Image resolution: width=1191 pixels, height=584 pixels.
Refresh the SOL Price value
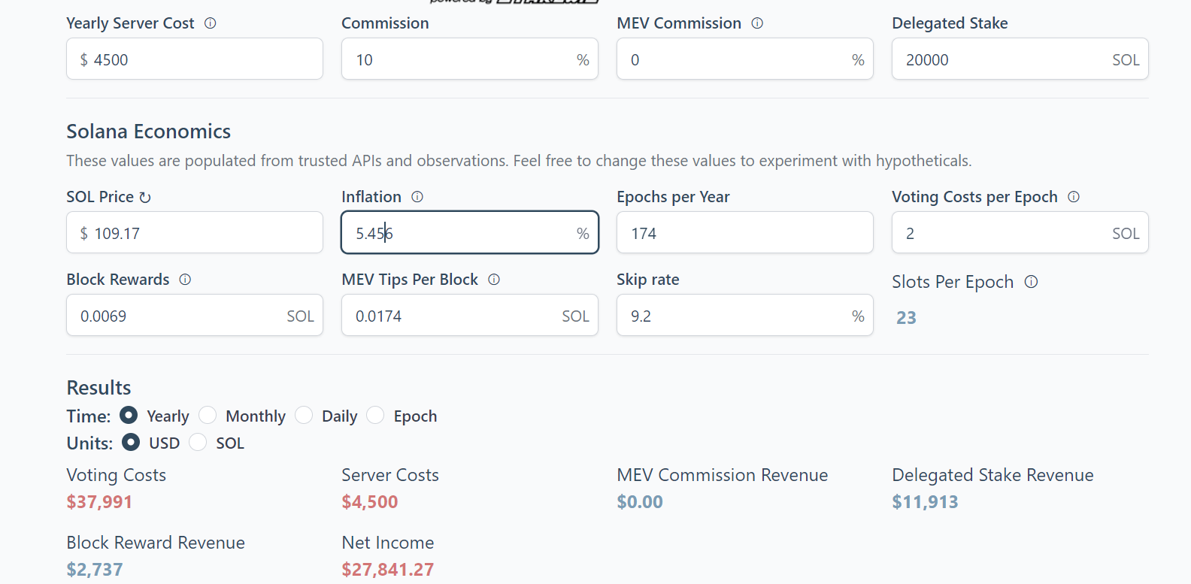click(x=145, y=197)
